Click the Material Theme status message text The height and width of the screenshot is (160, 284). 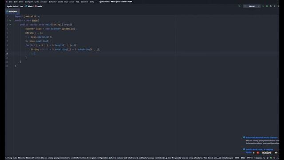pos(121,158)
